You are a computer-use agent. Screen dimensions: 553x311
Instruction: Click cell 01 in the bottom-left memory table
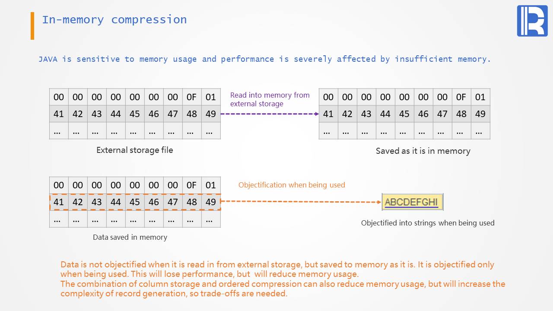[x=210, y=185]
